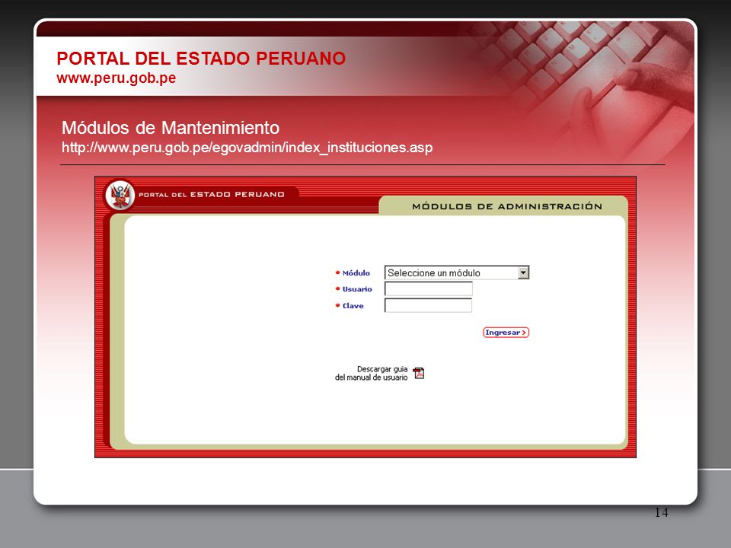
Task: Click the slide page number 14
Action: 661,512
